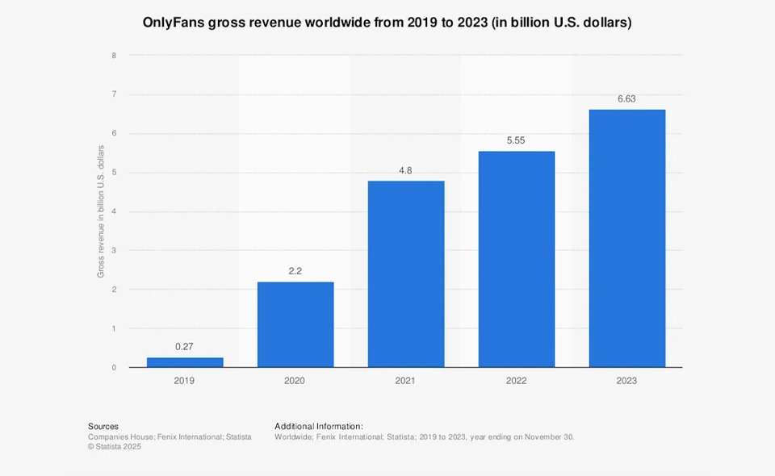Click the 2023 revenue bar
The image size is (775, 476).
627,239
